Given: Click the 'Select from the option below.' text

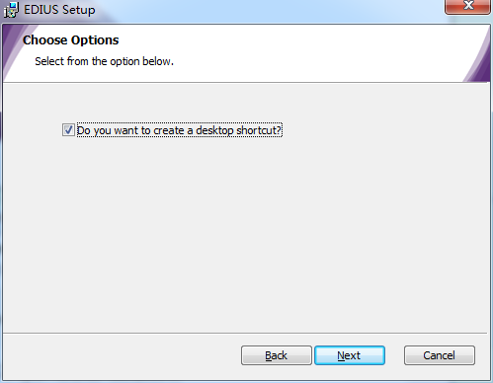Looking at the screenshot, I should coord(104,61).
